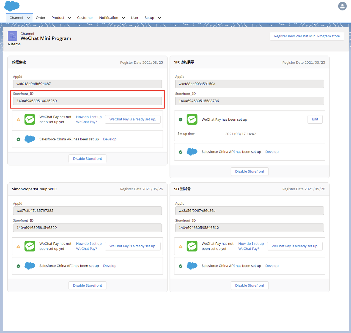Switch to the User tab
The width and height of the screenshot is (351, 333).
[x=135, y=18]
